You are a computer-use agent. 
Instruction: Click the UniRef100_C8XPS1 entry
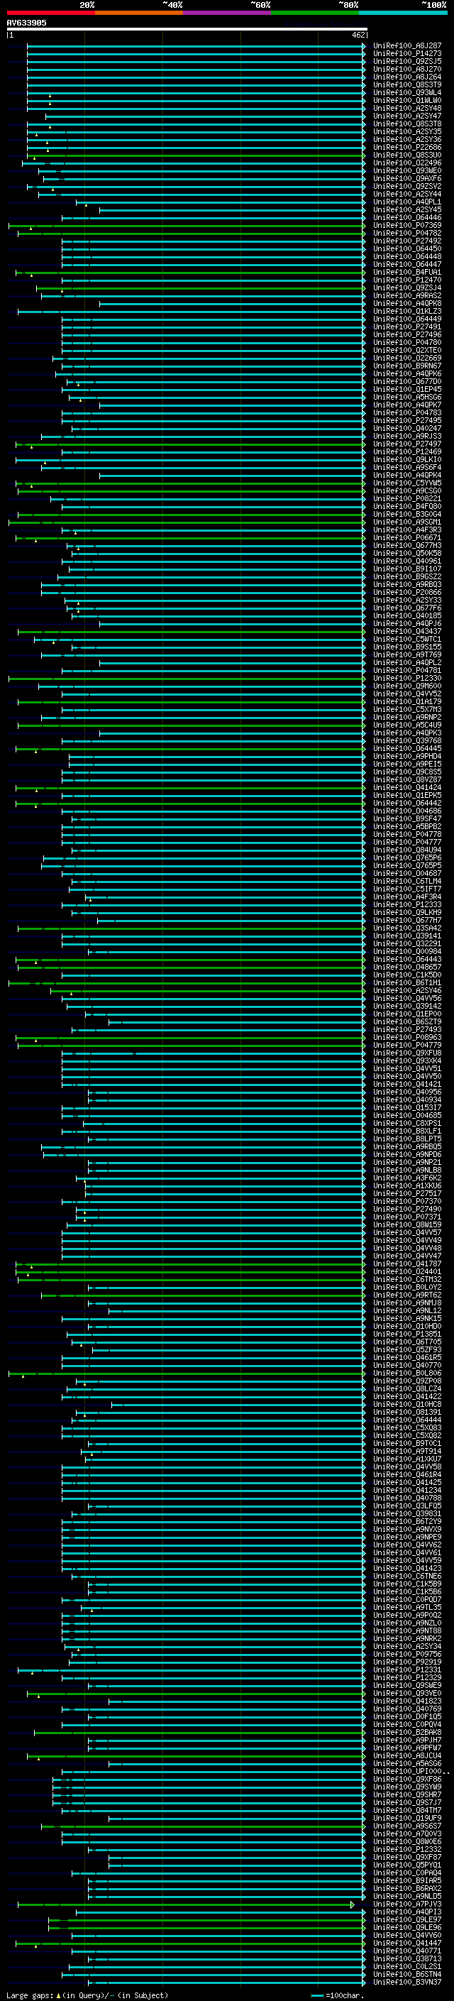tap(406, 1122)
